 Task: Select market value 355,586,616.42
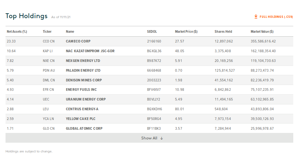[x=263, y=41]
